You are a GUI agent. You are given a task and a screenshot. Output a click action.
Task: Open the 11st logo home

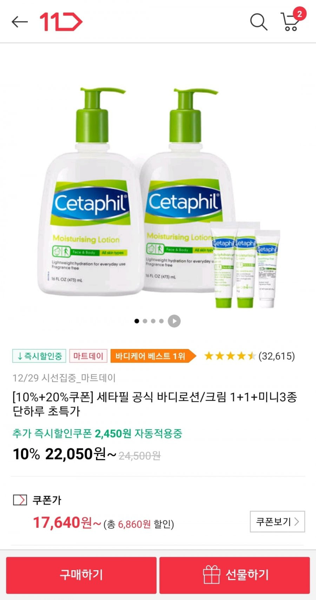pyautogui.click(x=61, y=22)
